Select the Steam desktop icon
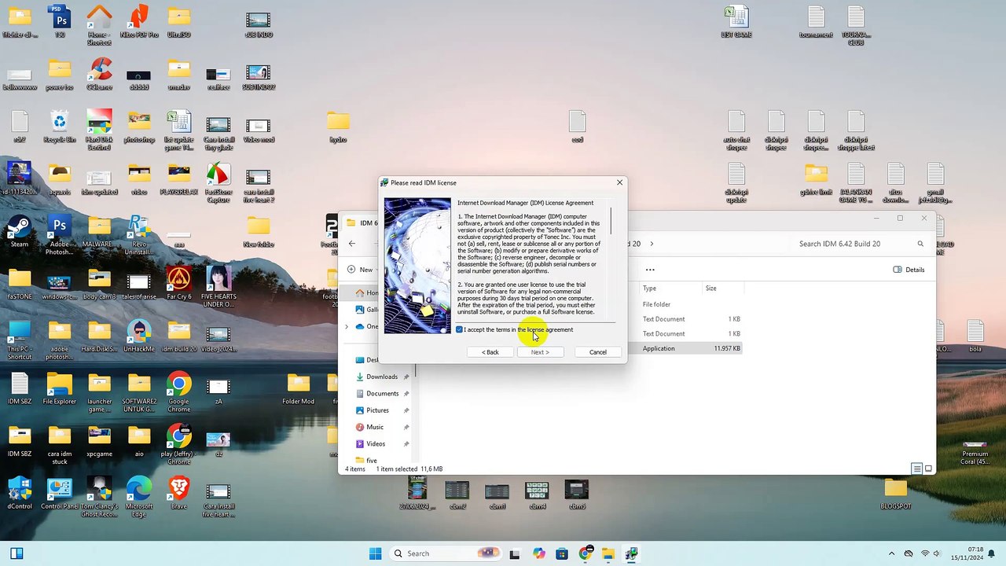1006x566 pixels. 20,231
